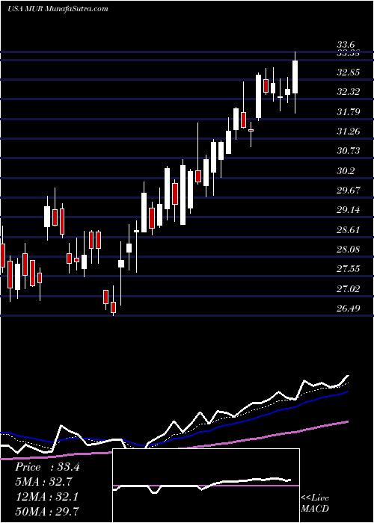Click the 50MA : 29.7 readout
Image resolution: width=374 pixels, height=523 pixels.
pos(46,512)
